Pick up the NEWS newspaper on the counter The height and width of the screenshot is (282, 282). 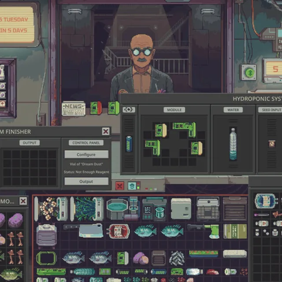[x=74, y=108]
